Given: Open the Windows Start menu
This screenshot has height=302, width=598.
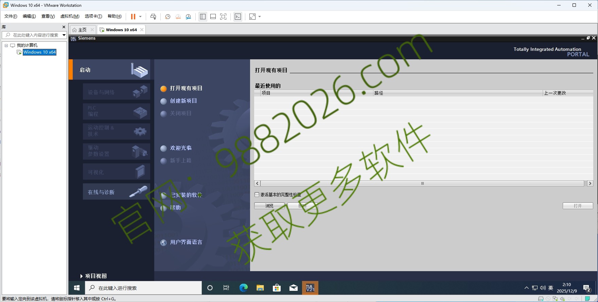Looking at the screenshot, I should coord(77,288).
